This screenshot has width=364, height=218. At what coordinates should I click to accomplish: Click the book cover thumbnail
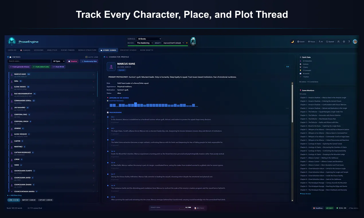tap(193, 41)
